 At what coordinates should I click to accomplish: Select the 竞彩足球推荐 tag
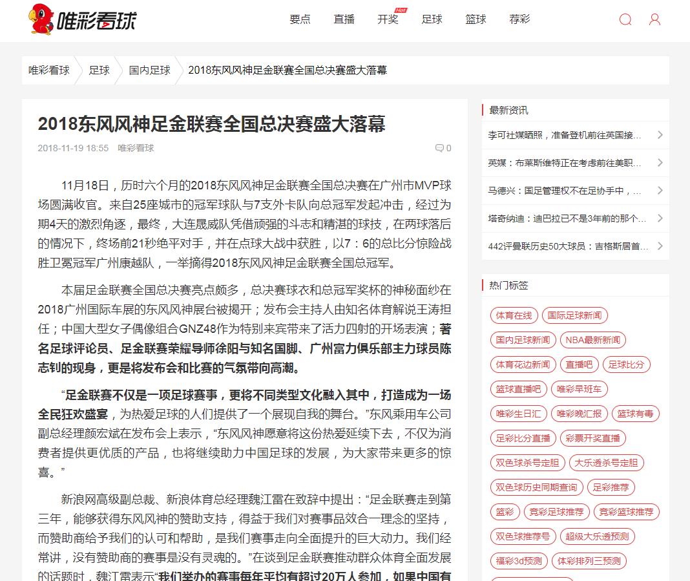(557, 512)
